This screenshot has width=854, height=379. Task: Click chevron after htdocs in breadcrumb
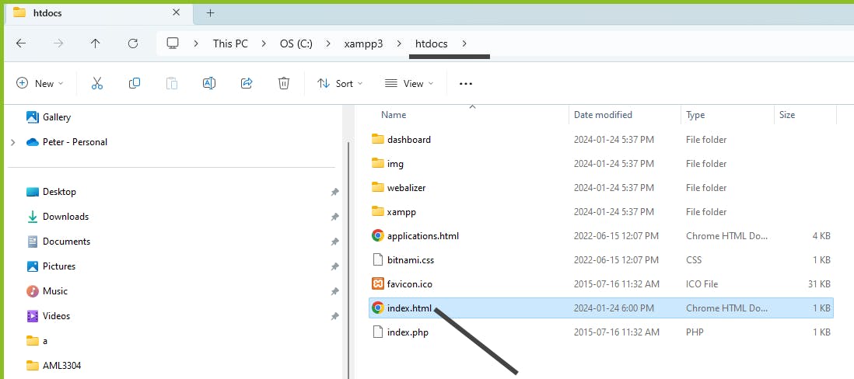(x=464, y=43)
